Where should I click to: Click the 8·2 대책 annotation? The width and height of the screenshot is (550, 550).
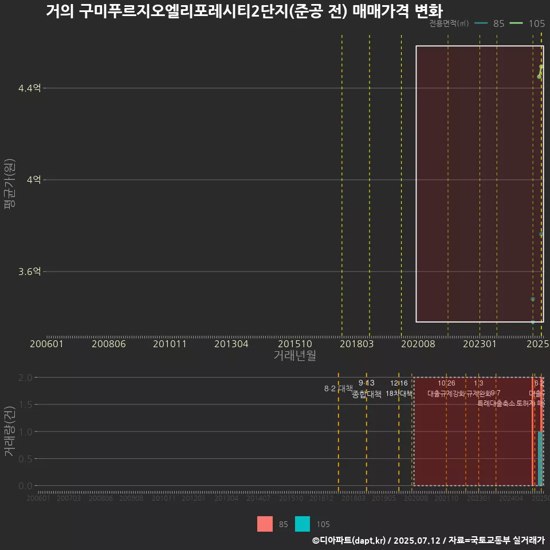pyautogui.click(x=339, y=388)
